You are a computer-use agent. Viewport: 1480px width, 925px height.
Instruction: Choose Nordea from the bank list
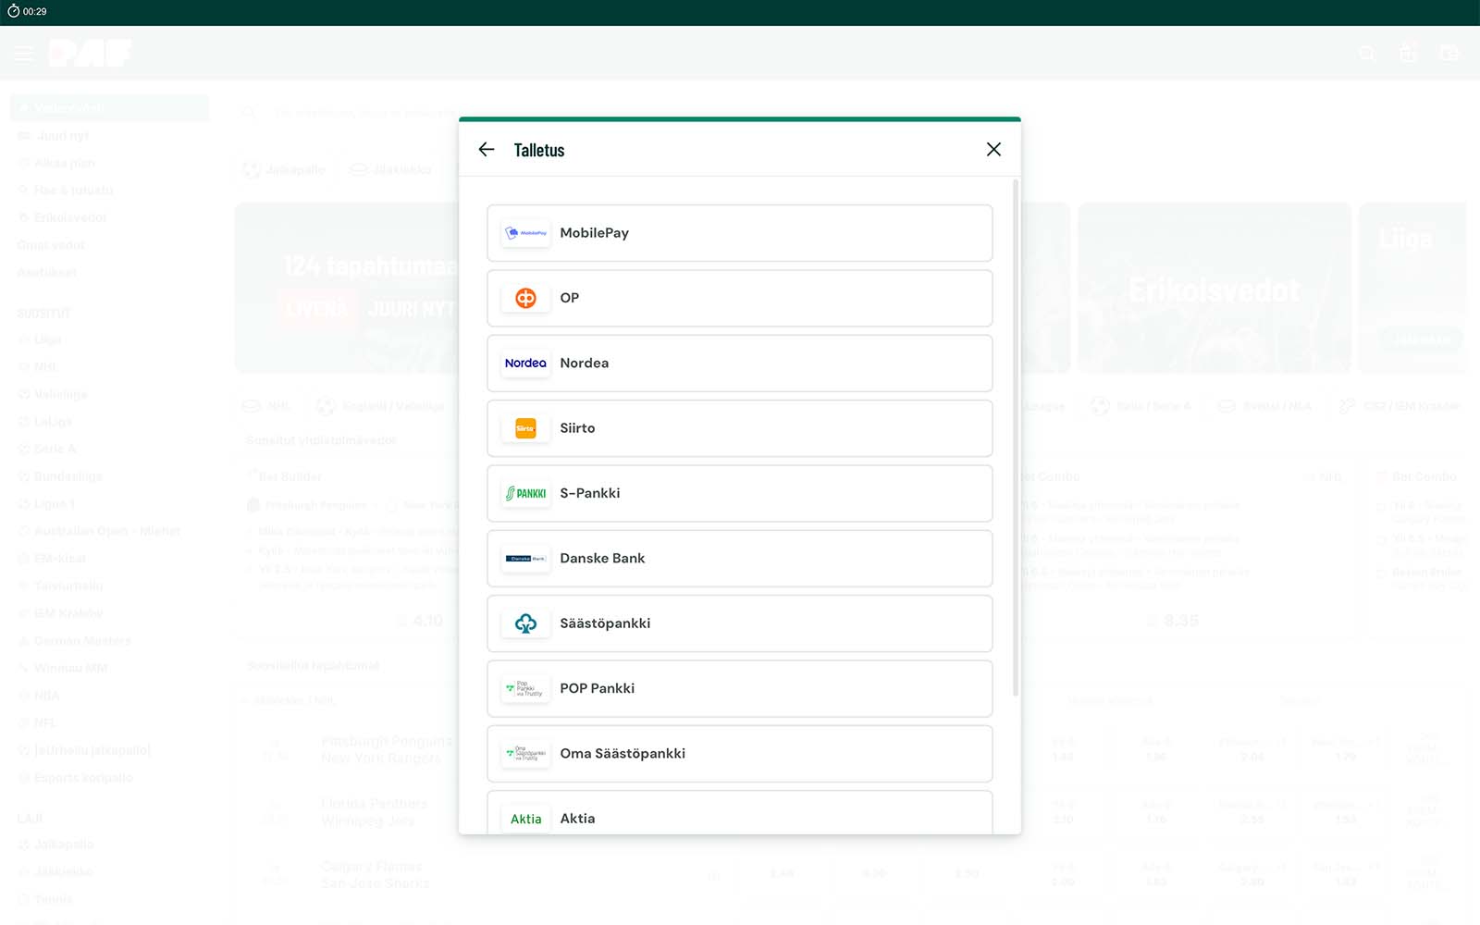click(x=740, y=364)
